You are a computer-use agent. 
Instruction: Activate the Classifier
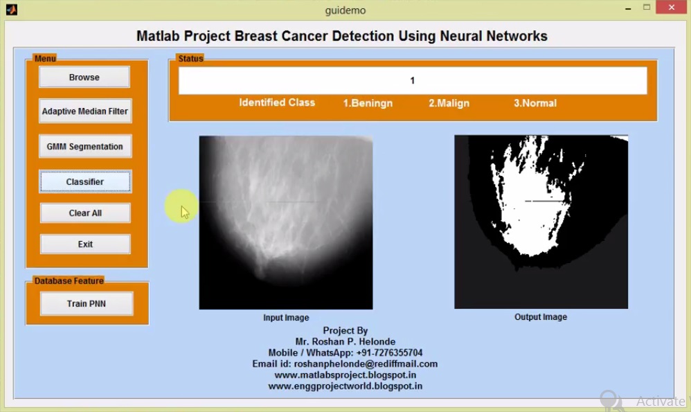84,181
